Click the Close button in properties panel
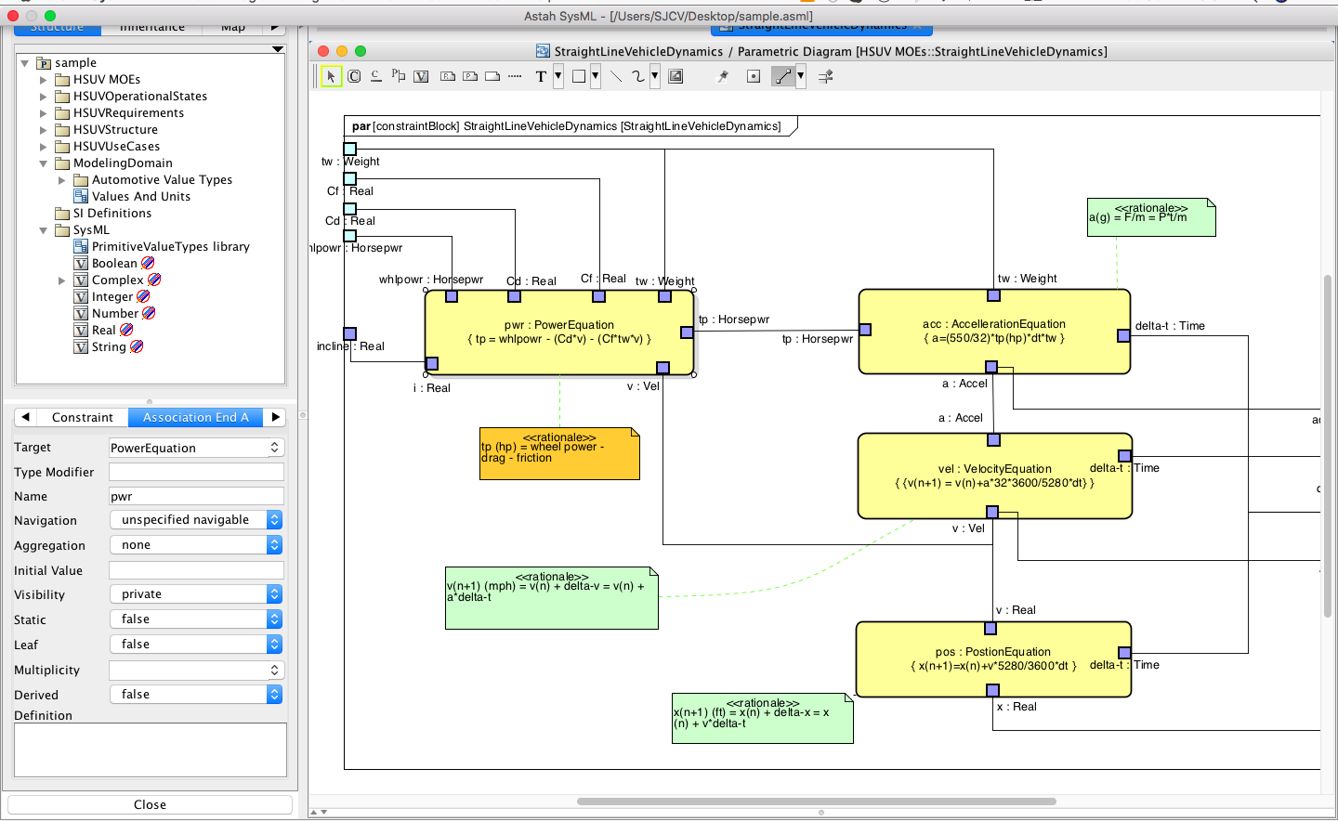Viewport: 1338px width, 821px height. click(151, 805)
